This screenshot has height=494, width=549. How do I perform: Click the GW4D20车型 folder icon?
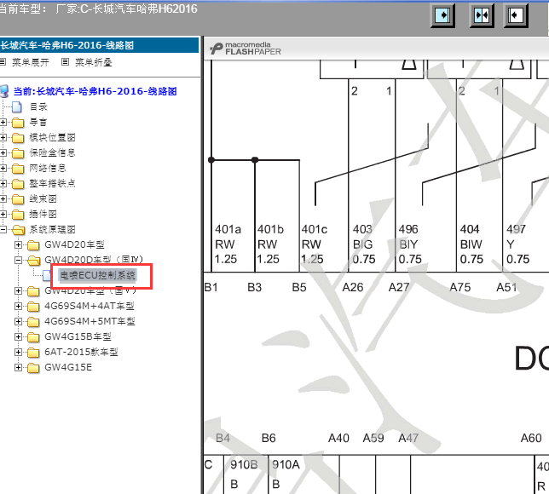tap(33, 245)
